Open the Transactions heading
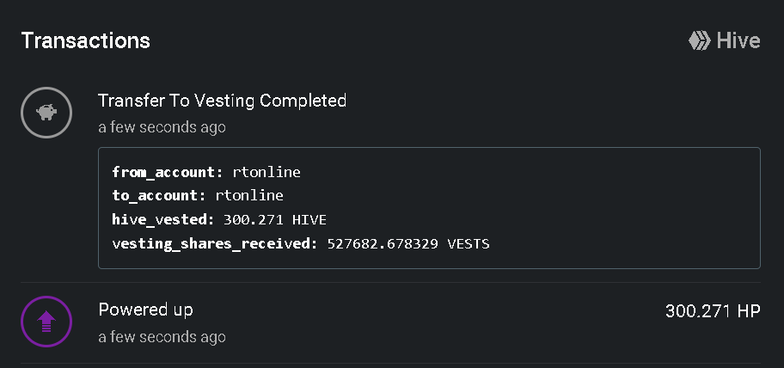The height and width of the screenshot is (368, 784). [85, 40]
